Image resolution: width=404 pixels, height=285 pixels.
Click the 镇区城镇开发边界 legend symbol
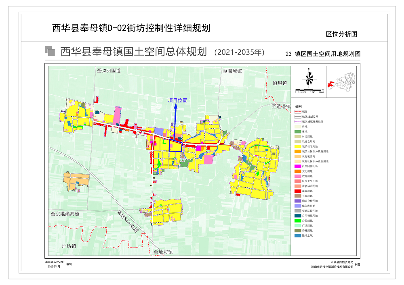tap(298, 121)
